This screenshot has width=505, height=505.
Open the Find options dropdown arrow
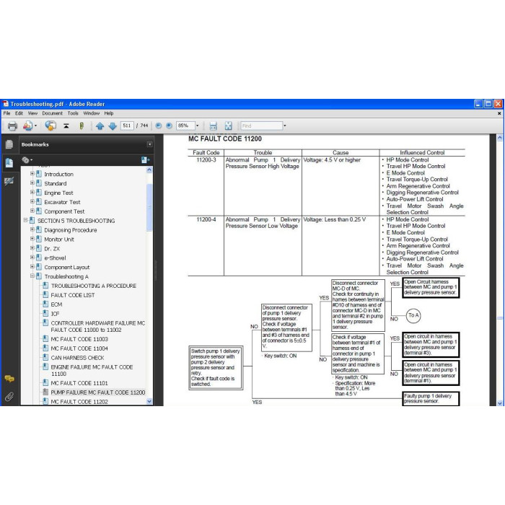285,126
